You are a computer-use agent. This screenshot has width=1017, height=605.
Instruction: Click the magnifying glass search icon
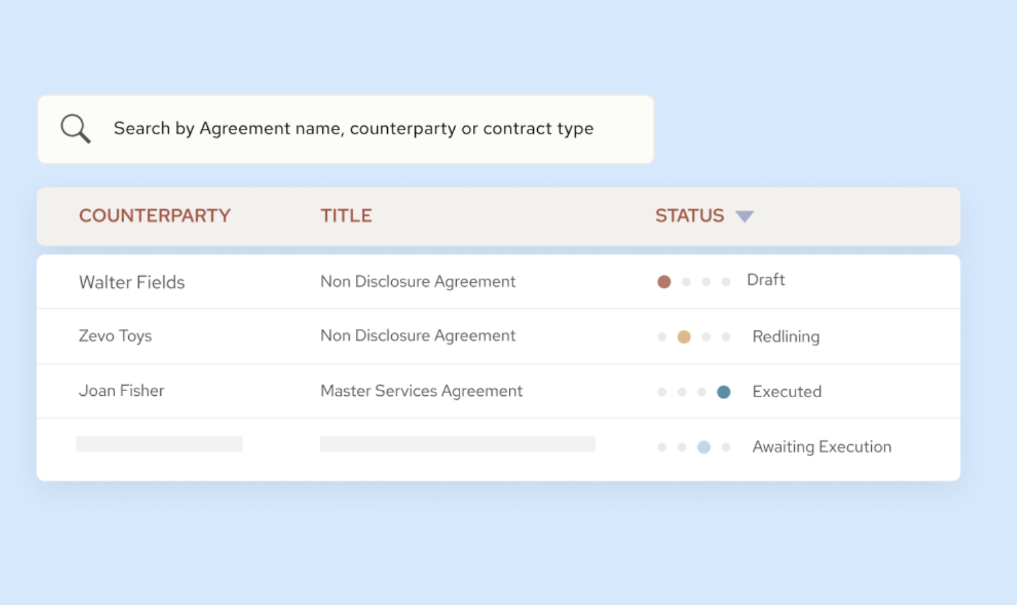click(x=75, y=128)
